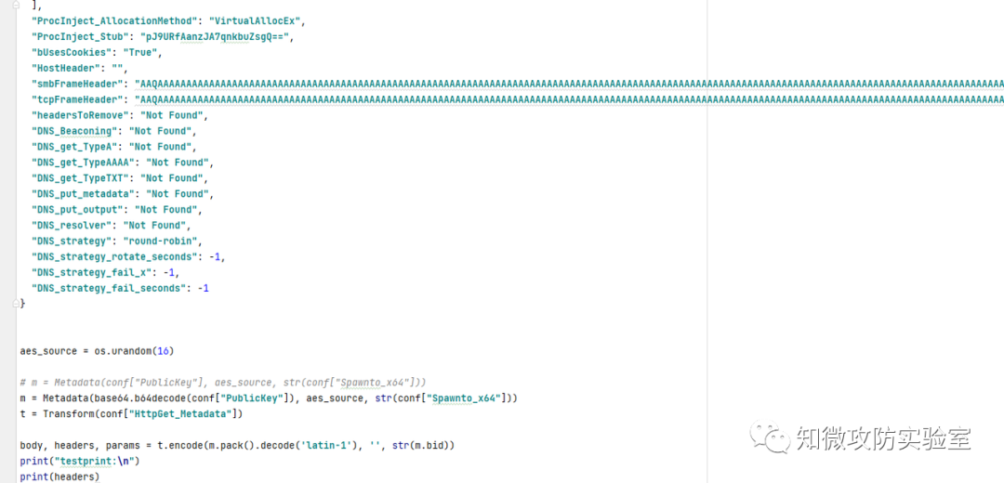The image size is (1004, 483).
Task: Click the "HttpGet_Metadata" string in Transform
Action: 181,414
